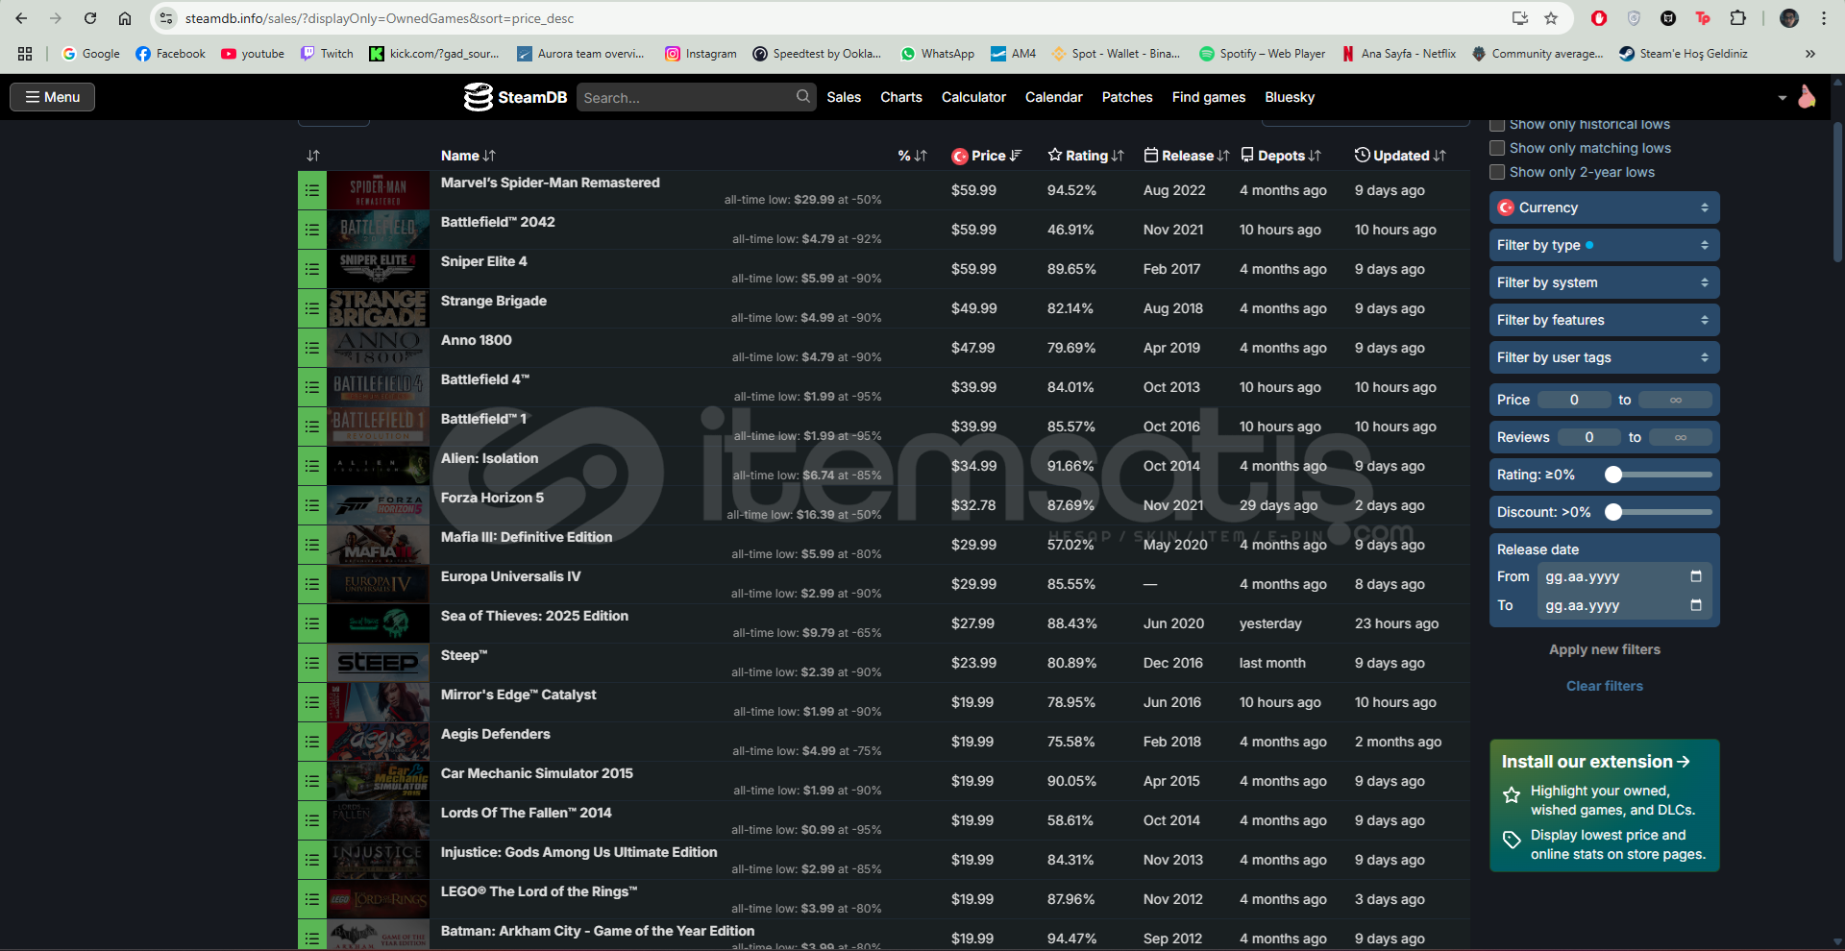Viewport: 1845px width, 951px height.
Task: Go to Sales page
Action: (x=844, y=97)
